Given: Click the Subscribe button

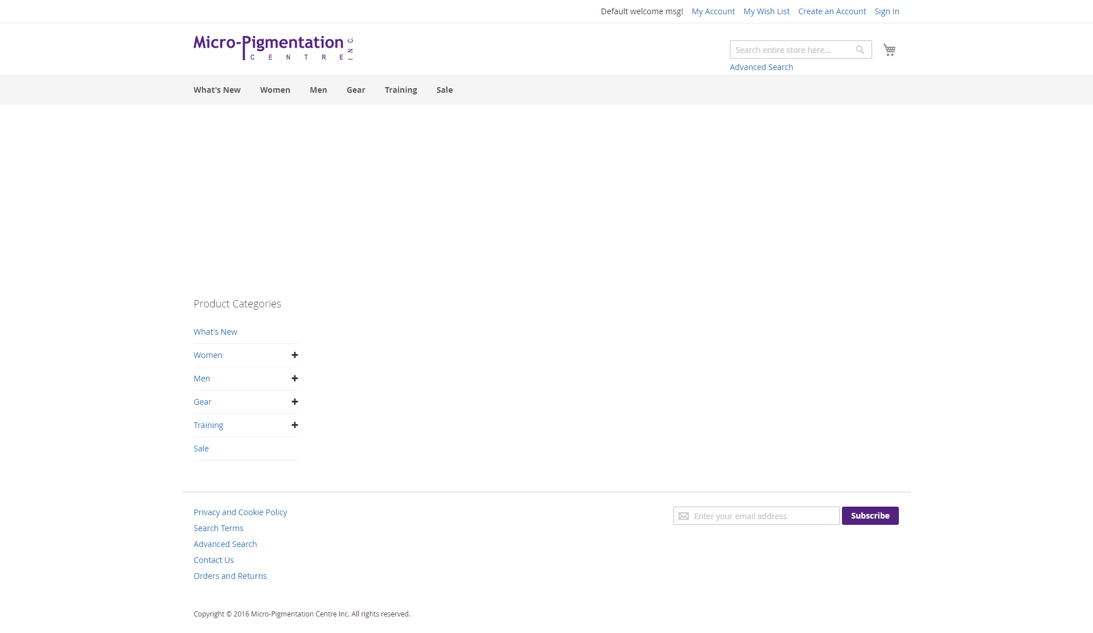Looking at the screenshot, I should click(x=870, y=516).
